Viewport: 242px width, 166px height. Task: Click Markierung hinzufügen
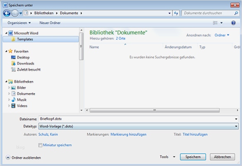128,135
